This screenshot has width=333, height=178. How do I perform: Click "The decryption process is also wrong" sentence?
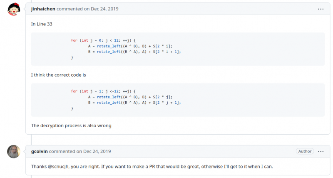point(71,125)
